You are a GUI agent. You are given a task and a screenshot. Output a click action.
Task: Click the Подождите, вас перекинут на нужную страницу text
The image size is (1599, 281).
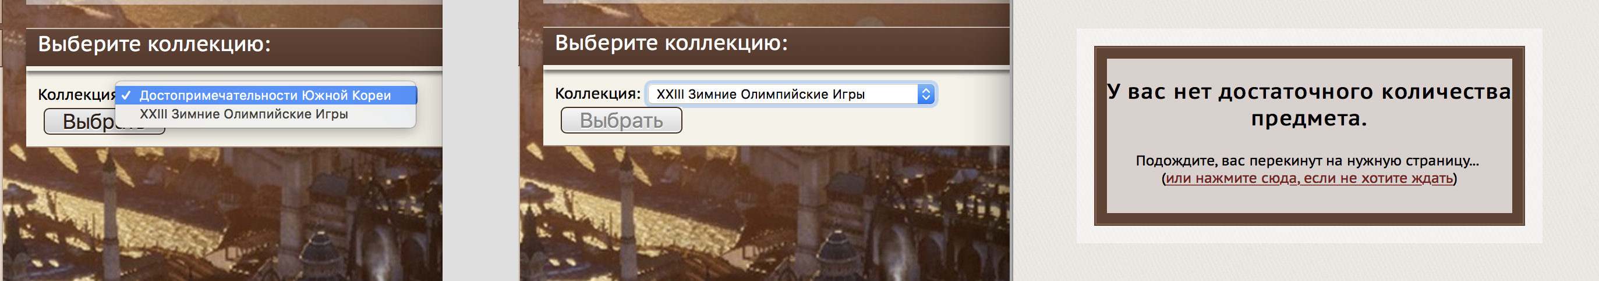1307,161
